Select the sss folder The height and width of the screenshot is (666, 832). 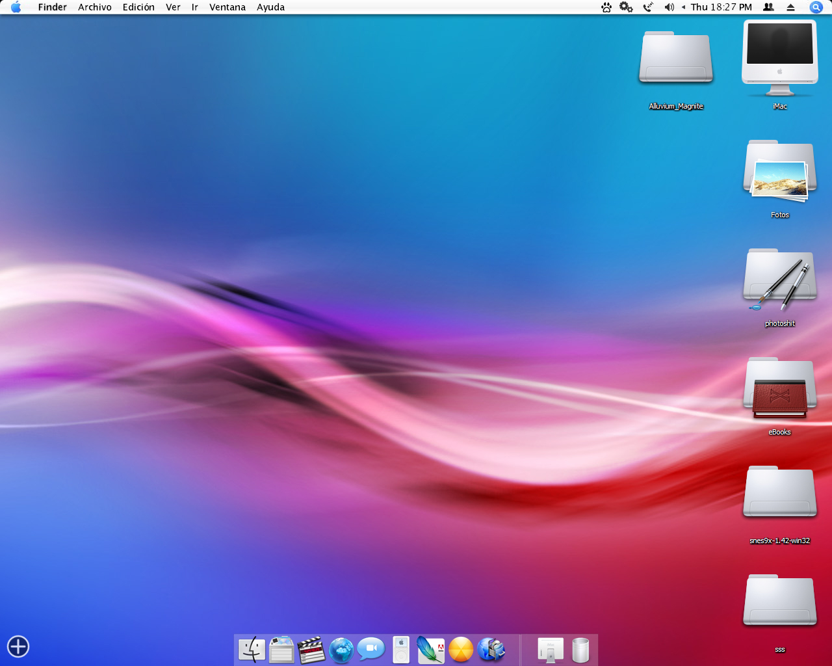(780, 601)
